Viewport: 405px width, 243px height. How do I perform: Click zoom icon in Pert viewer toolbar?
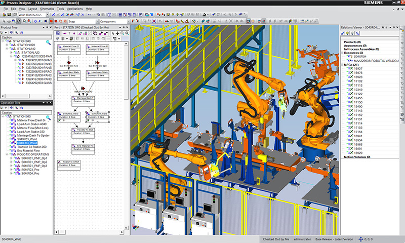(x=123, y=33)
